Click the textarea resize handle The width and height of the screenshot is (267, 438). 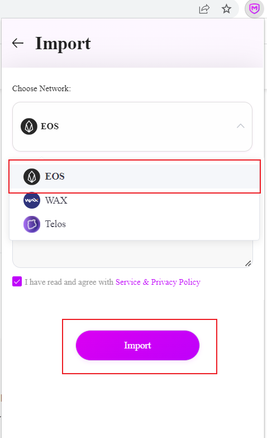pyautogui.click(x=248, y=263)
